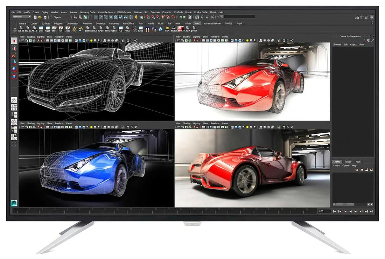Viewport: 385px width, 259px height.
Task: Open the Layers menu in Layer Editor
Action: coord(336,166)
